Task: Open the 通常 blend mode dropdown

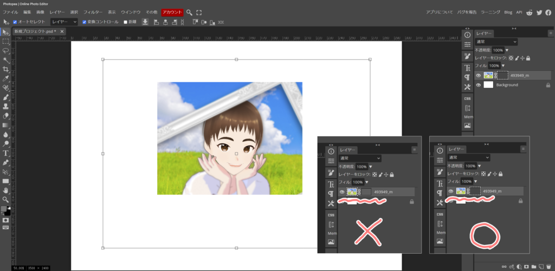Action: pyautogui.click(x=496, y=42)
